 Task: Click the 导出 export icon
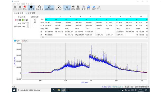tap(99, 7)
